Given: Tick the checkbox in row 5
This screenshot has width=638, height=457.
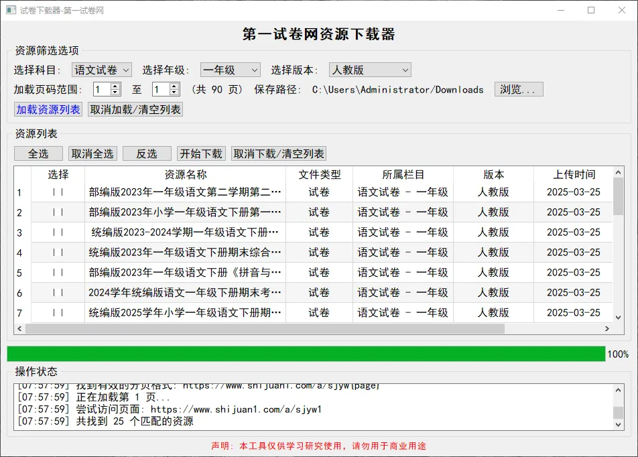Looking at the screenshot, I should 58,273.
